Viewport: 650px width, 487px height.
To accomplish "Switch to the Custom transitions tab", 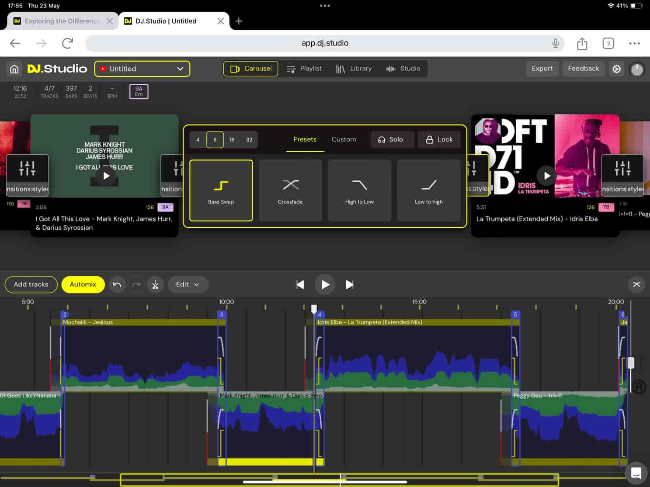I will tap(344, 139).
